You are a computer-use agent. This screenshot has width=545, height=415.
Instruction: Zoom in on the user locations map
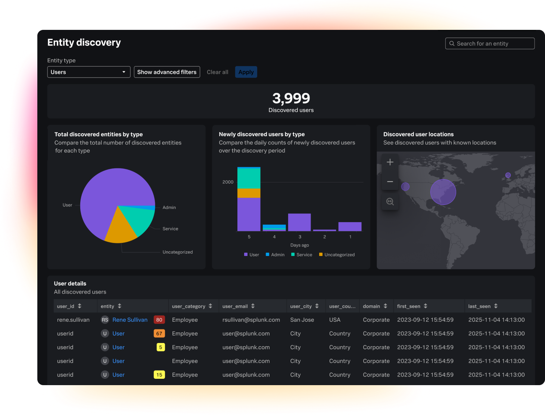(390, 162)
